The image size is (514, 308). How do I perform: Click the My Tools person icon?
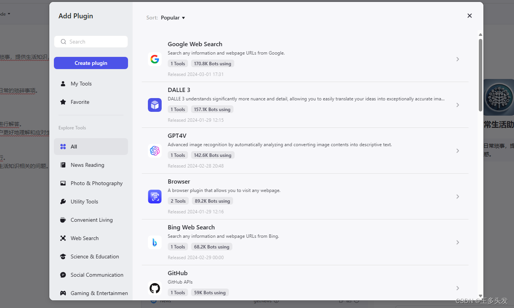click(63, 84)
